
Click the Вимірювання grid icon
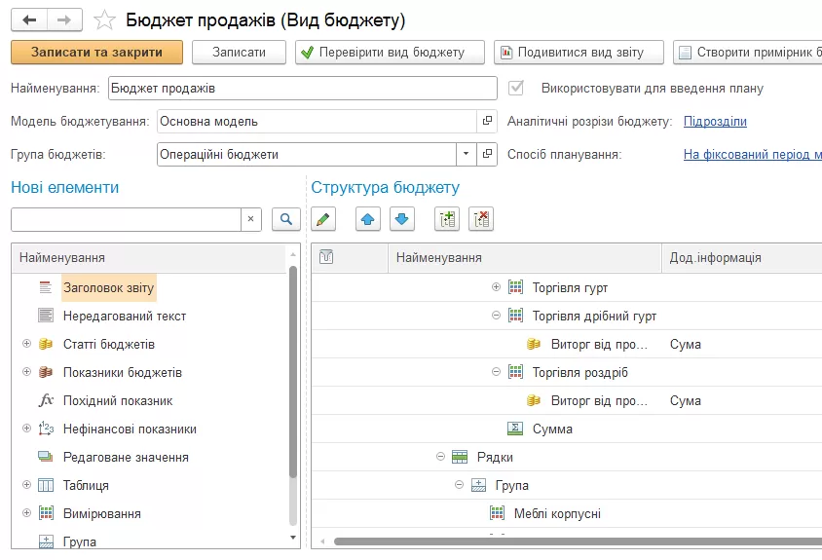(x=46, y=513)
